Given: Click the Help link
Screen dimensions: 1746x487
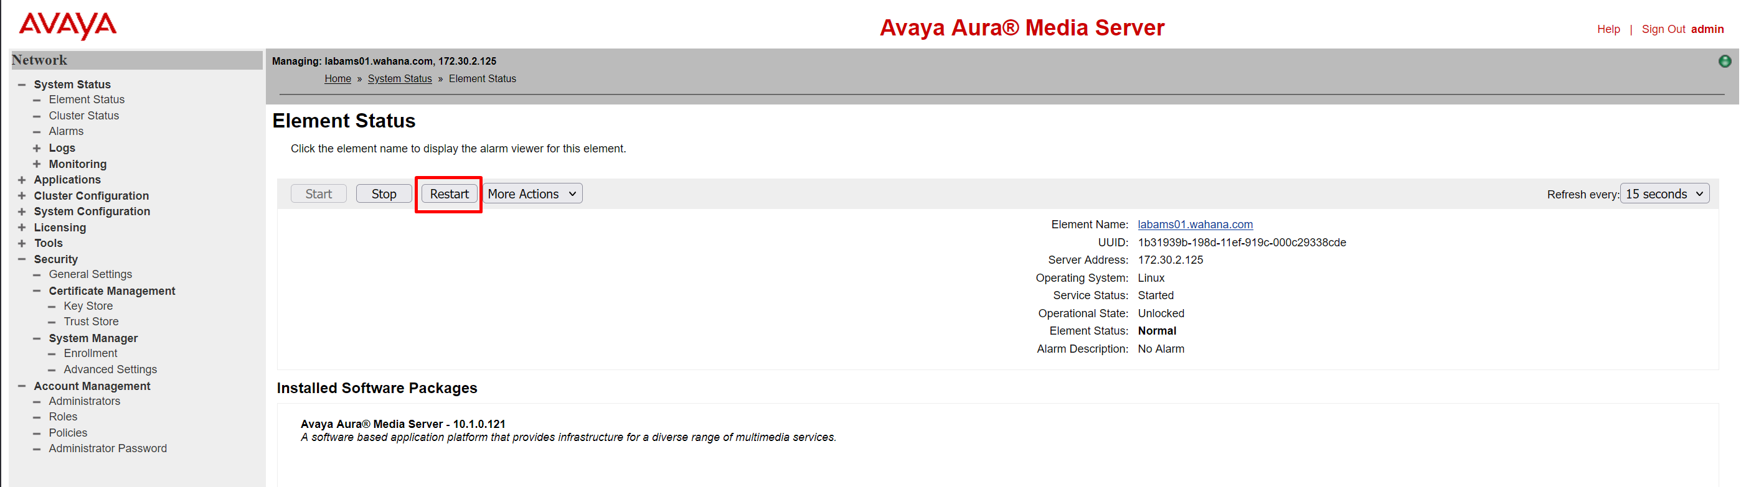Looking at the screenshot, I should (1608, 29).
